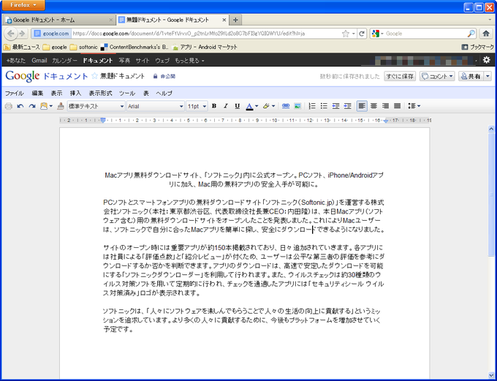
Task: Open the 表示形式 menu
Action: click(100, 94)
